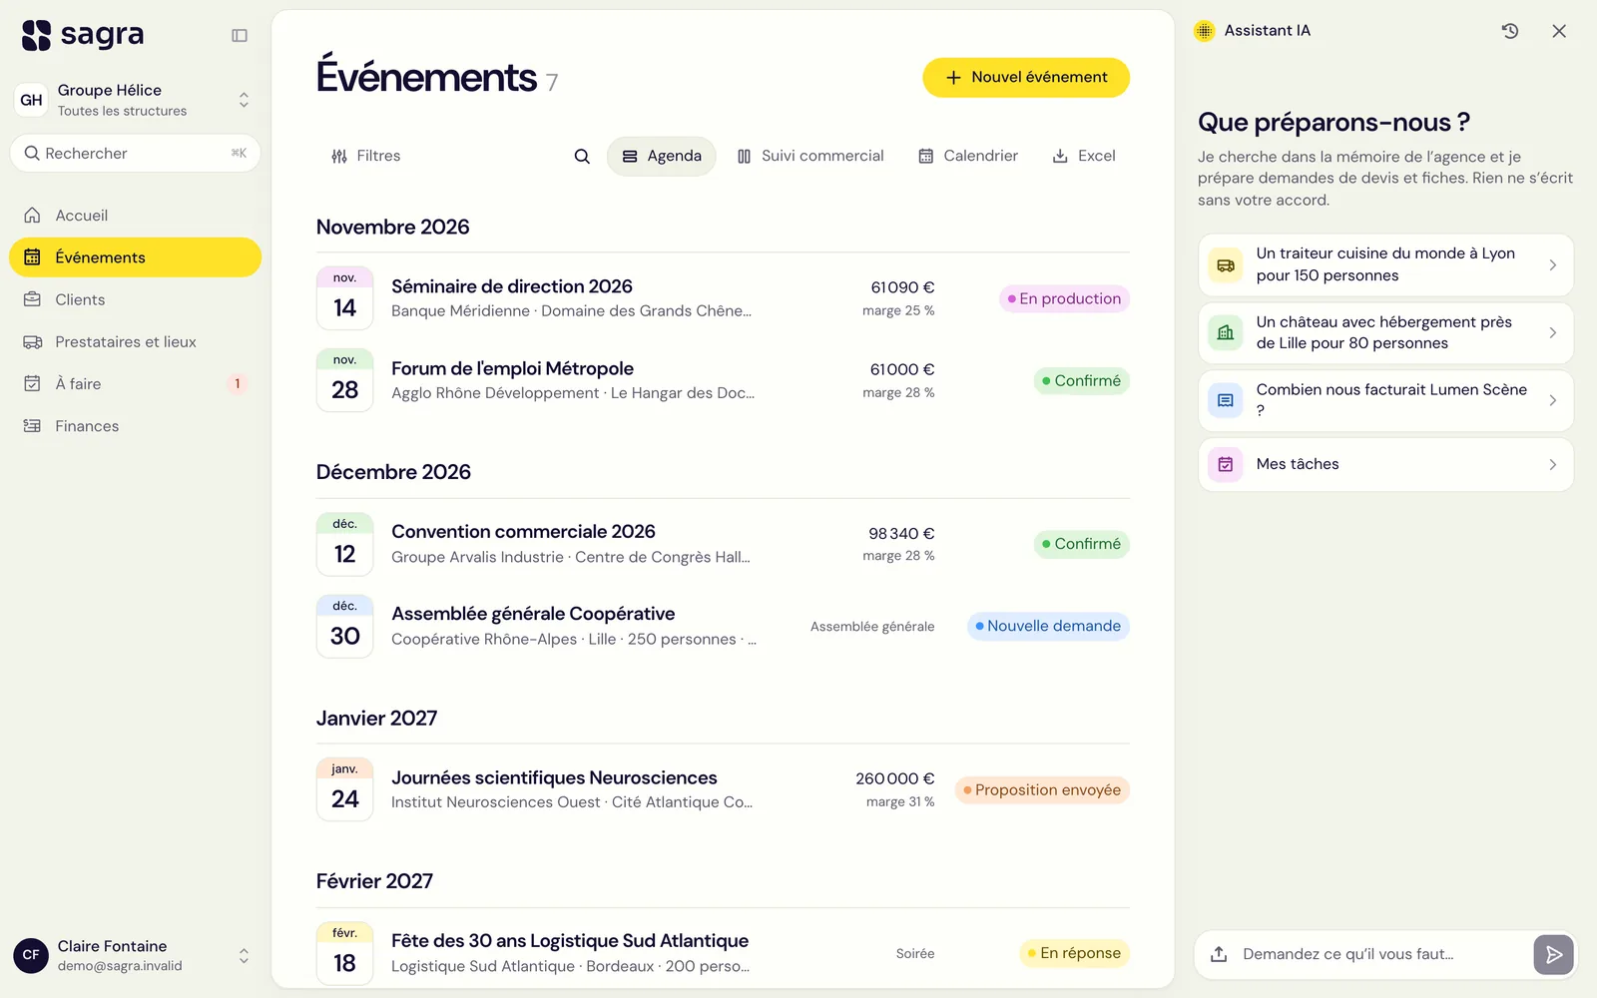The width and height of the screenshot is (1597, 998).
Task: Open Forum de l'emploi Métropole event
Action: tap(723, 380)
